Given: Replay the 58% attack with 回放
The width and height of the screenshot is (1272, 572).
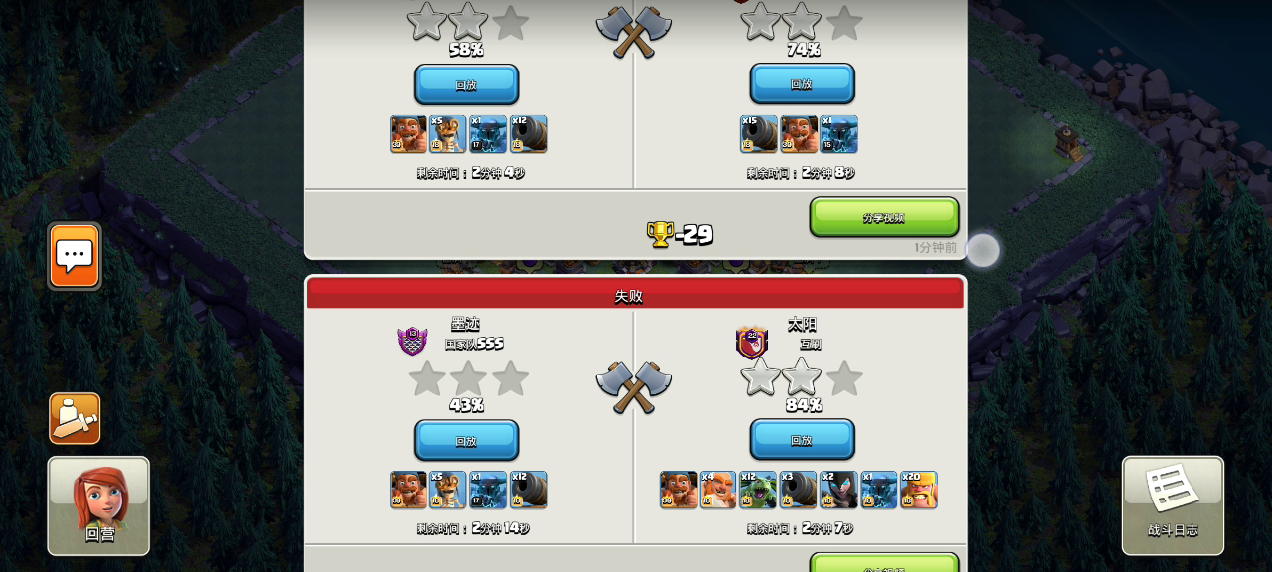Looking at the screenshot, I should 466,84.
